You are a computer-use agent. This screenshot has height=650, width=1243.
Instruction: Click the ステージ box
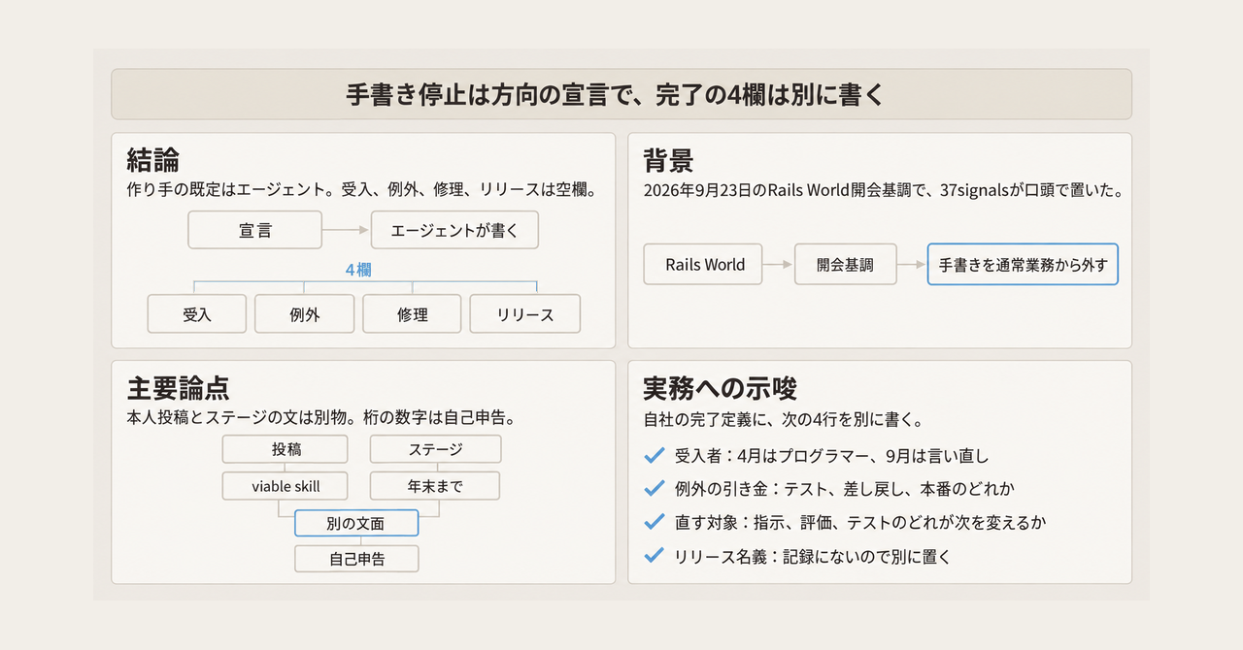tap(435, 449)
